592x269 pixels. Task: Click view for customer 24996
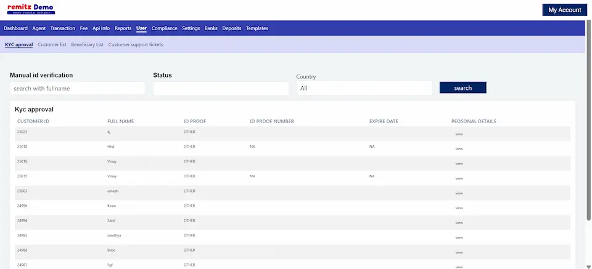coord(459,208)
